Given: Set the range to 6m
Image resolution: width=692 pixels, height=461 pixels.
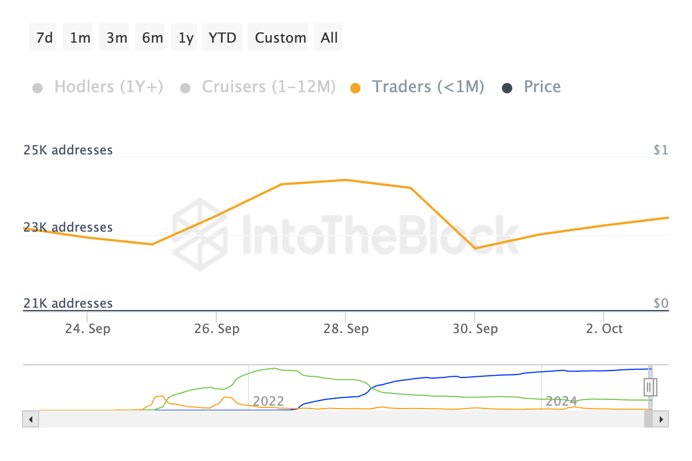Looking at the screenshot, I should (152, 37).
